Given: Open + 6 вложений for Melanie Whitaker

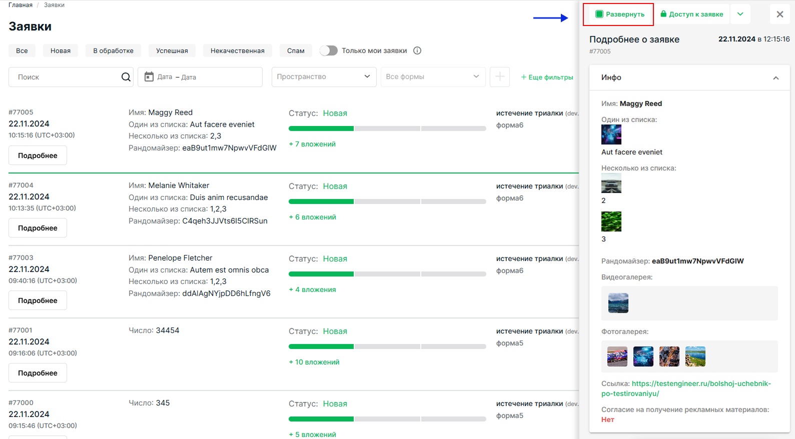Looking at the screenshot, I should [312, 217].
